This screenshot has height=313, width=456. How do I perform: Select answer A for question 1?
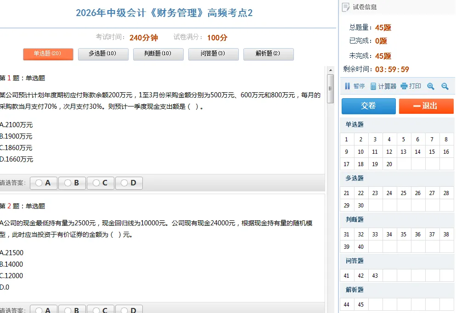[44, 183]
